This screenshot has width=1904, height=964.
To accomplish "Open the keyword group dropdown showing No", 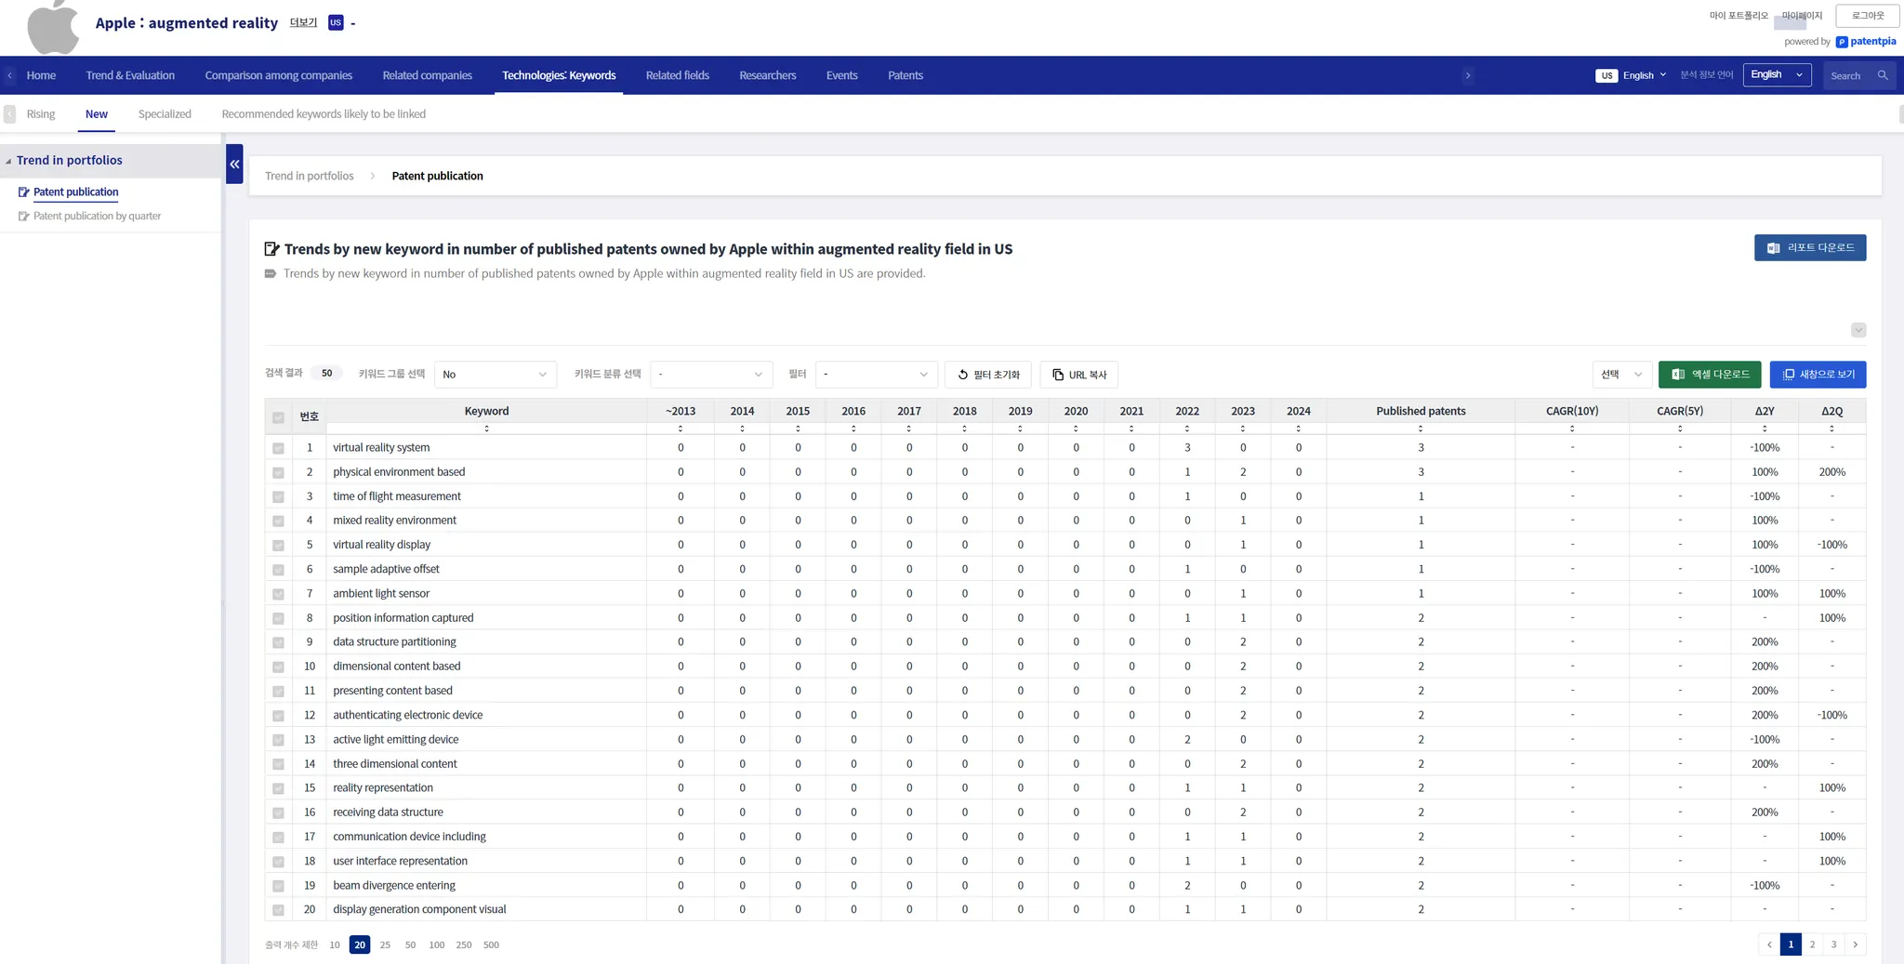I will (x=496, y=375).
